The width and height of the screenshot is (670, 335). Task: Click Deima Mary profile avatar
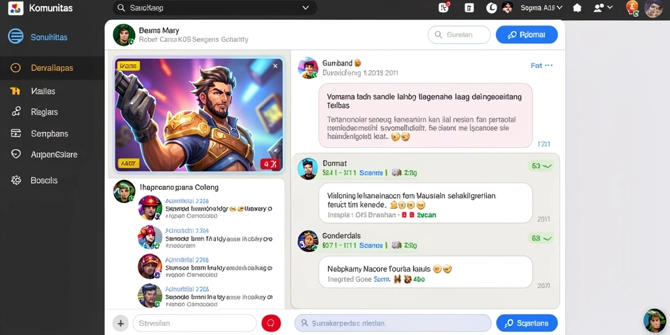(124, 35)
